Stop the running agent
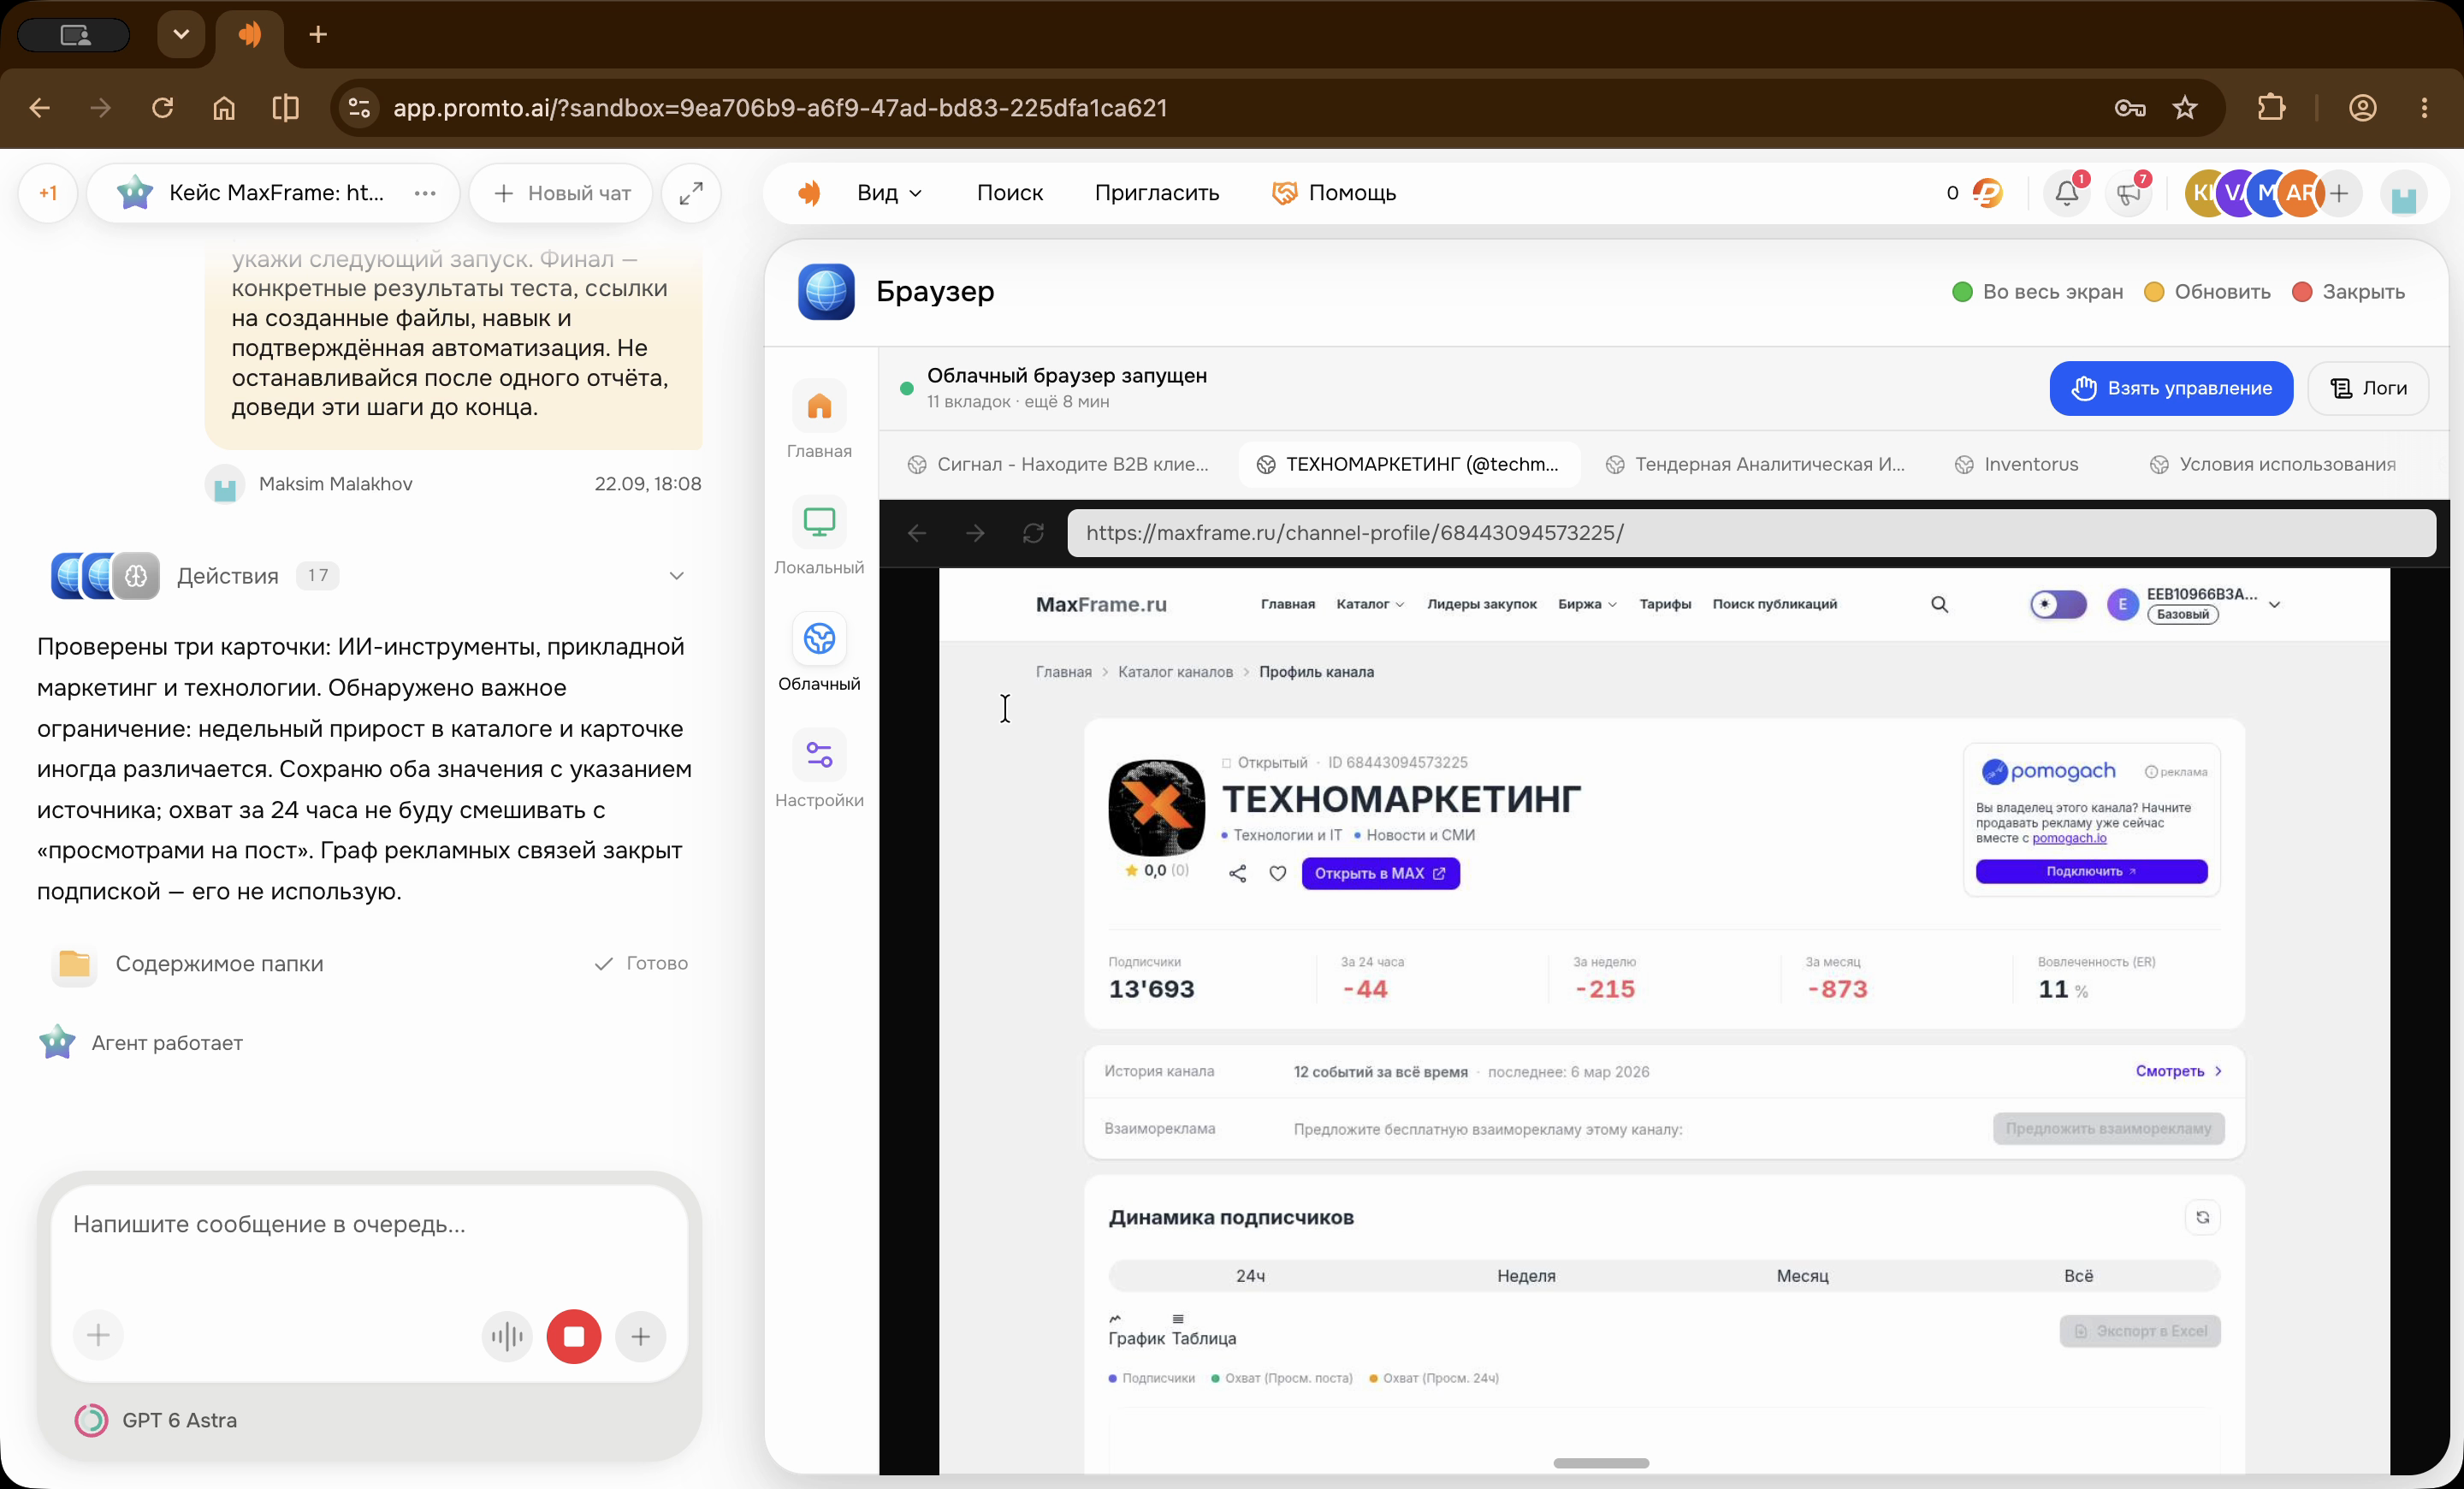Image resolution: width=2464 pixels, height=1489 pixels. click(x=574, y=1336)
